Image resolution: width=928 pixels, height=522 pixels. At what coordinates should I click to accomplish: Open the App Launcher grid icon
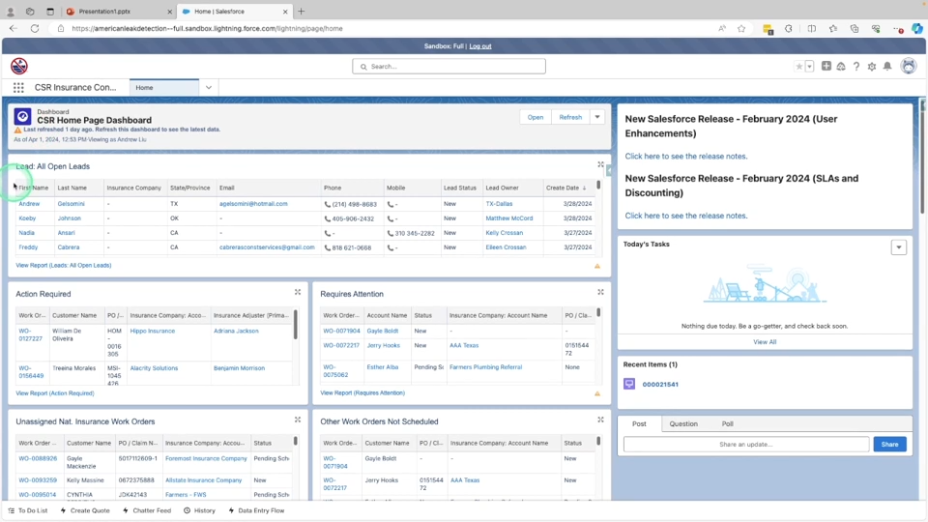(x=18, y=88)
